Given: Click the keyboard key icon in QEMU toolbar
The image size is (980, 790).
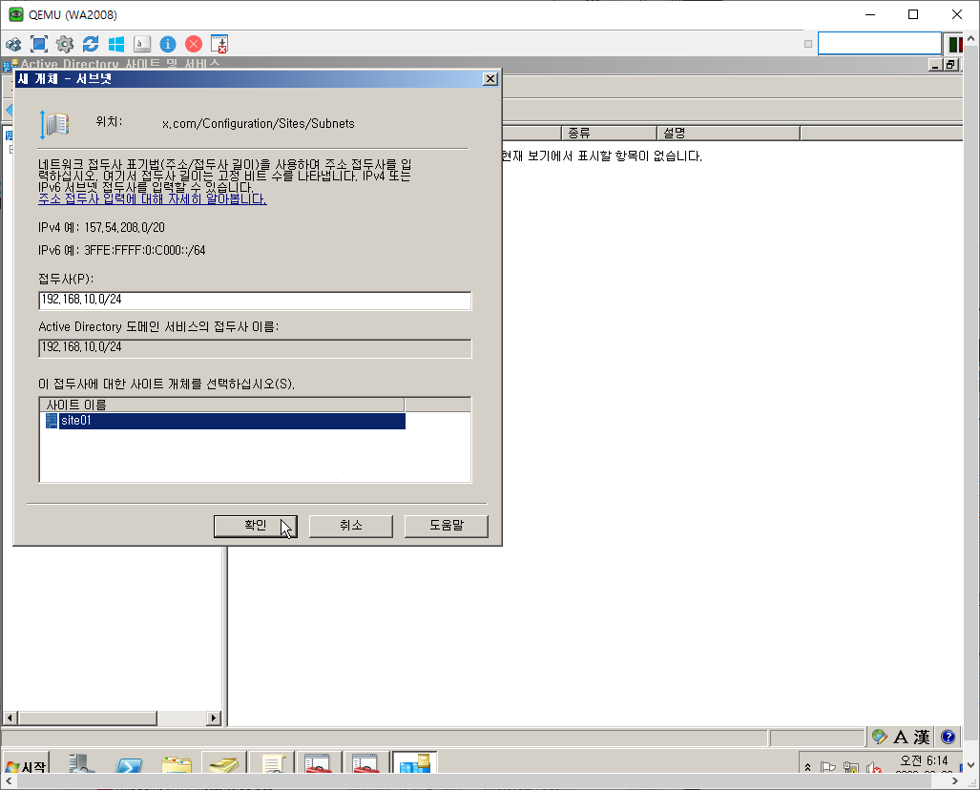Looking at the screenshot, I should pos(142,45).
